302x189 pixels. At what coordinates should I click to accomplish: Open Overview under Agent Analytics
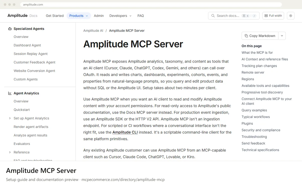pyautogui.click(x=21, y=101)
